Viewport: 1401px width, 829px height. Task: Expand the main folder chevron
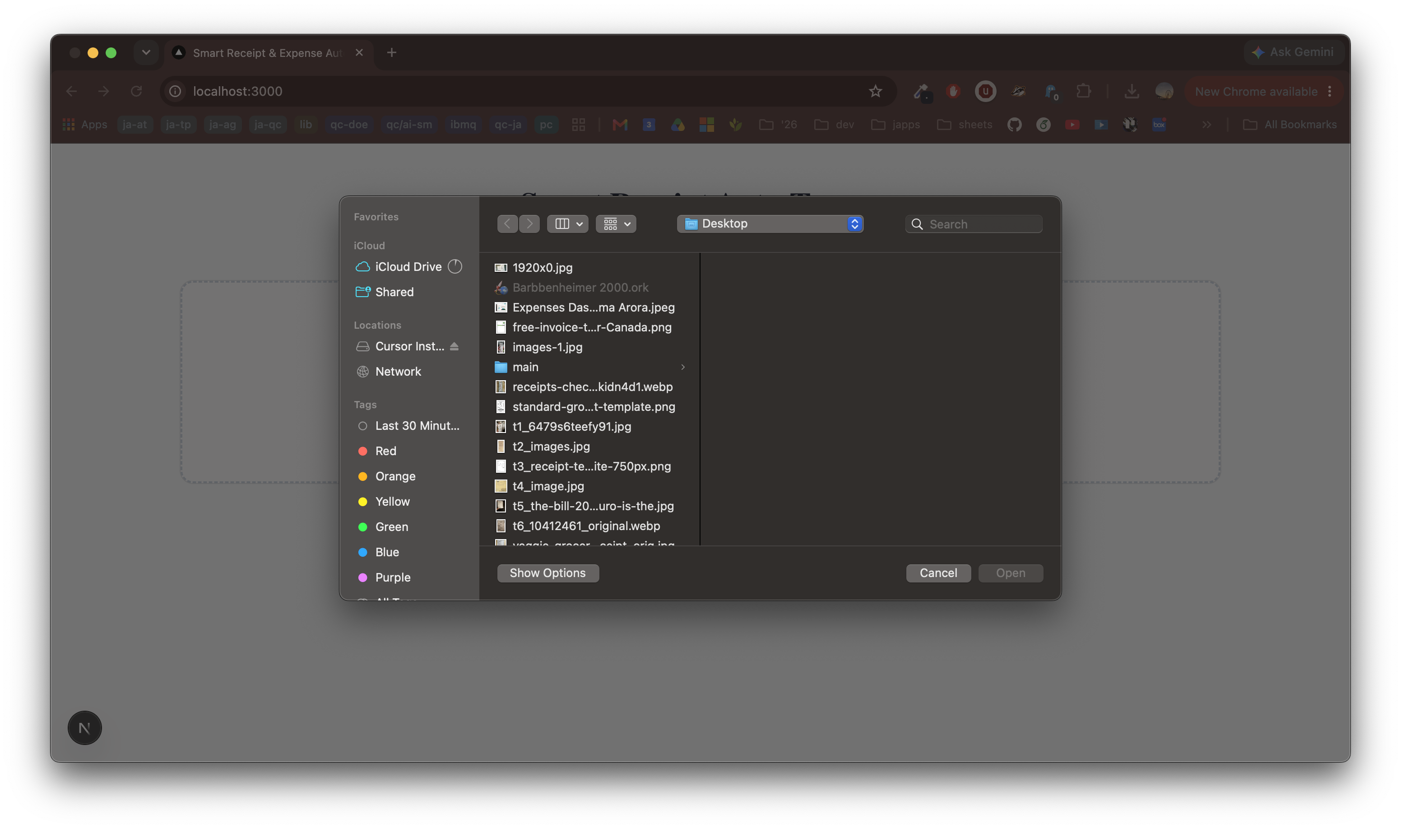tap(682, 367)
